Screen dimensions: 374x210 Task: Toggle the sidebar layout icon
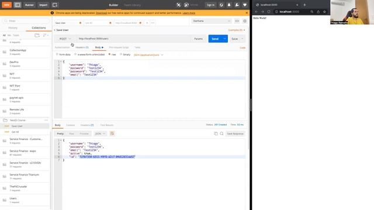tap(18, 5)
